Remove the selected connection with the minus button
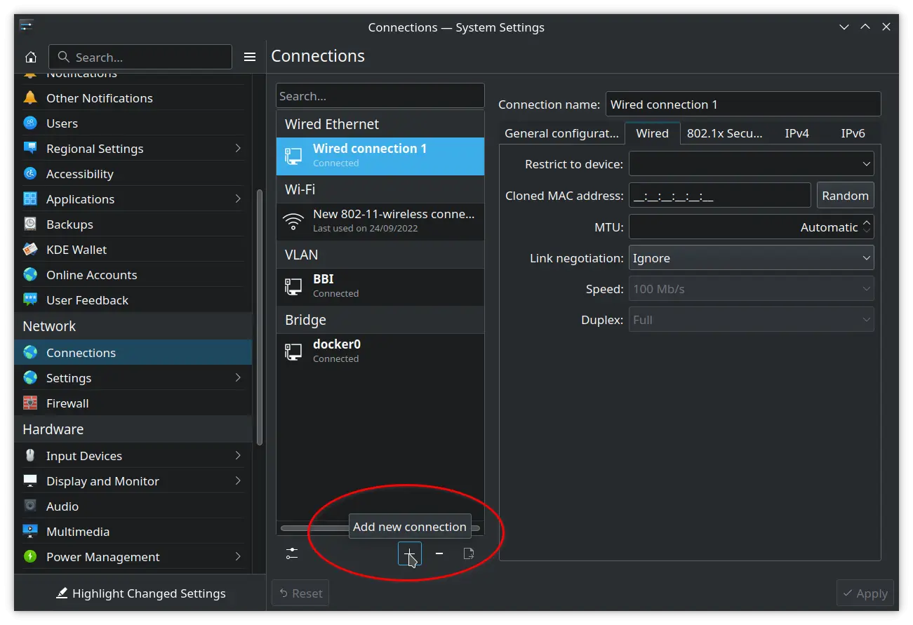 coord(439,554)
